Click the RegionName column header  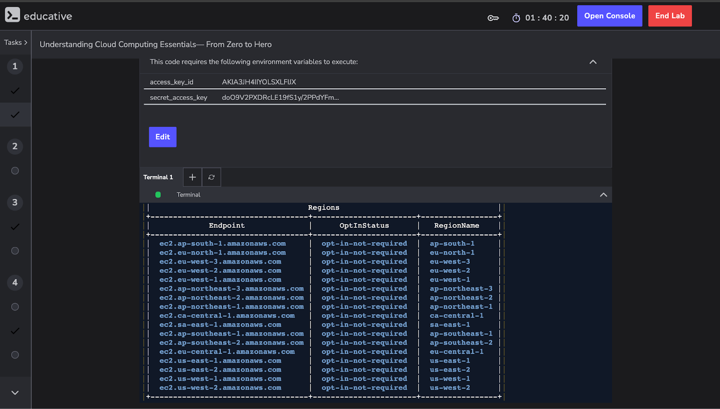456,226
